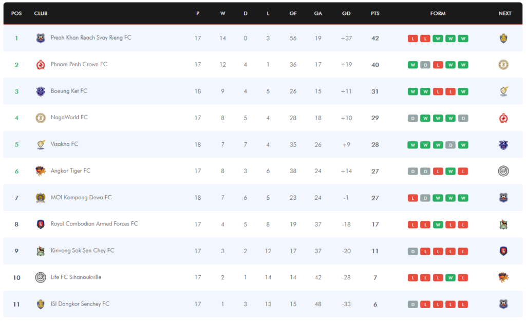Click the PTS column header
The image size is (526, 322).
(x=375, y=13)
